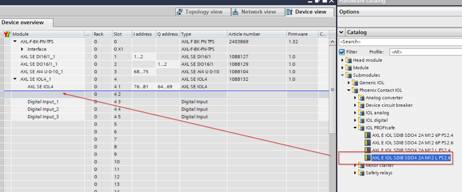This screenshot has height=192, width=462.
Task: Select AXL E IOL SDI8 SDO4 2A M12 L PS2.6
Action: (411, 158)
